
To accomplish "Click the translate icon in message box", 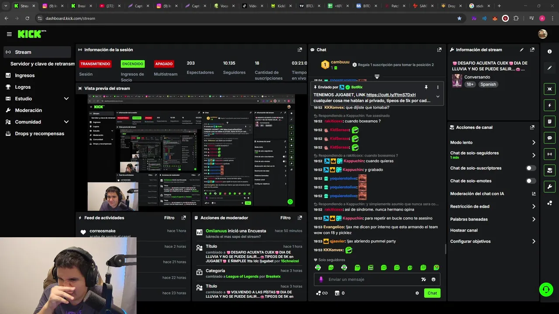I will (423, 280).
